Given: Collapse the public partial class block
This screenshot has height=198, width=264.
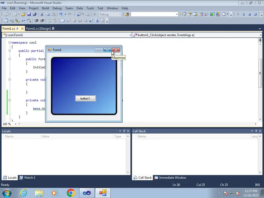Looking at the screenshot, I should pyautogui.click(x=10, y=51).
